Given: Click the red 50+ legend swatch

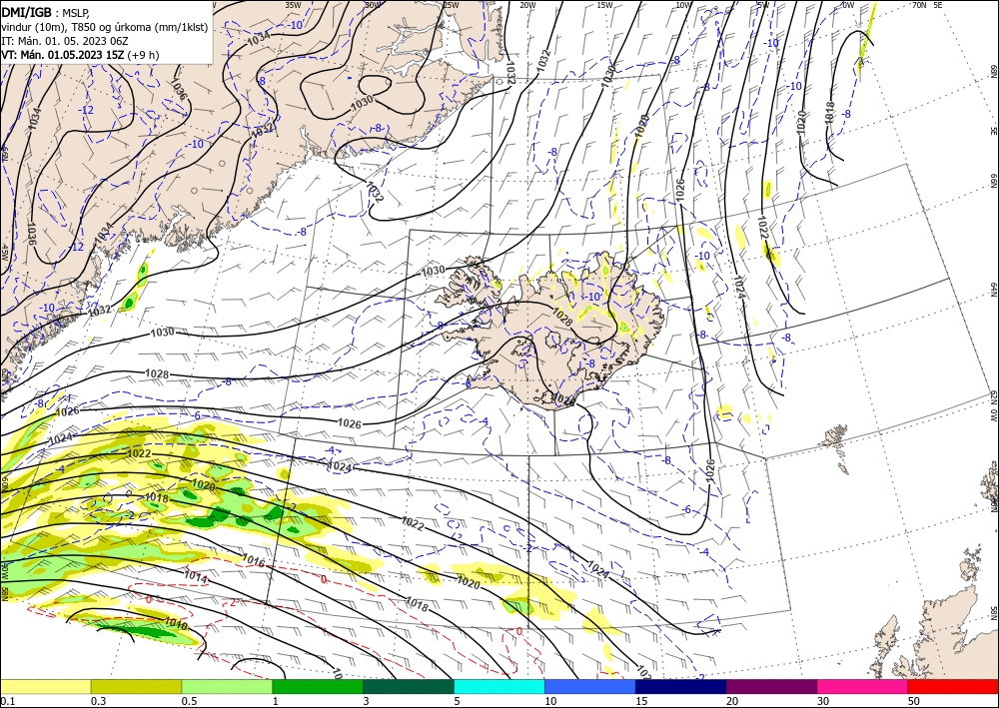Looking at the screenshot, I should pos(953,686).
